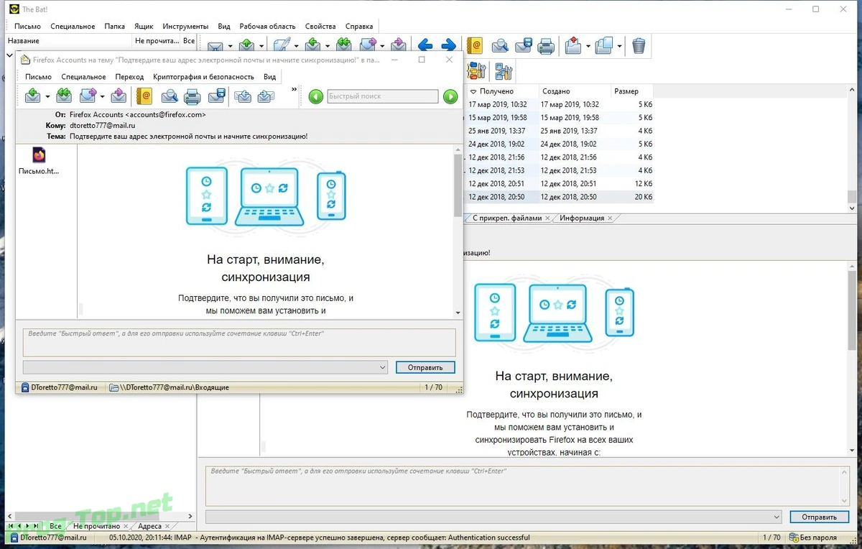Click the blue forward arrow in the main toolbar
862x549 pixels.
pyautogui.click(x=449, y=46)
